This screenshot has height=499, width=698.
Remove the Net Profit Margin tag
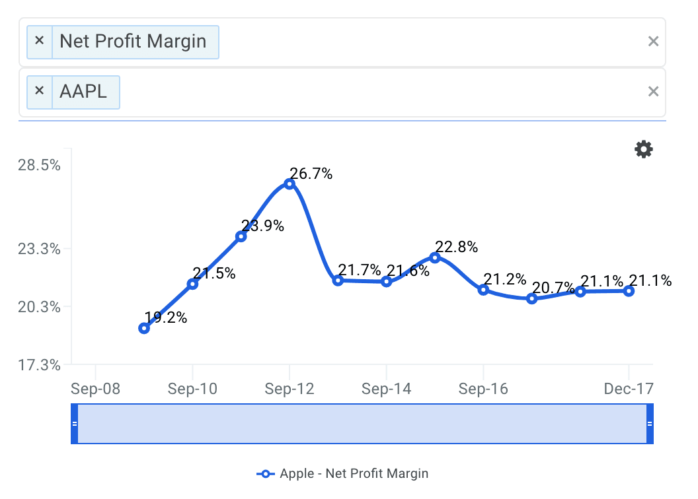(39, 41)
